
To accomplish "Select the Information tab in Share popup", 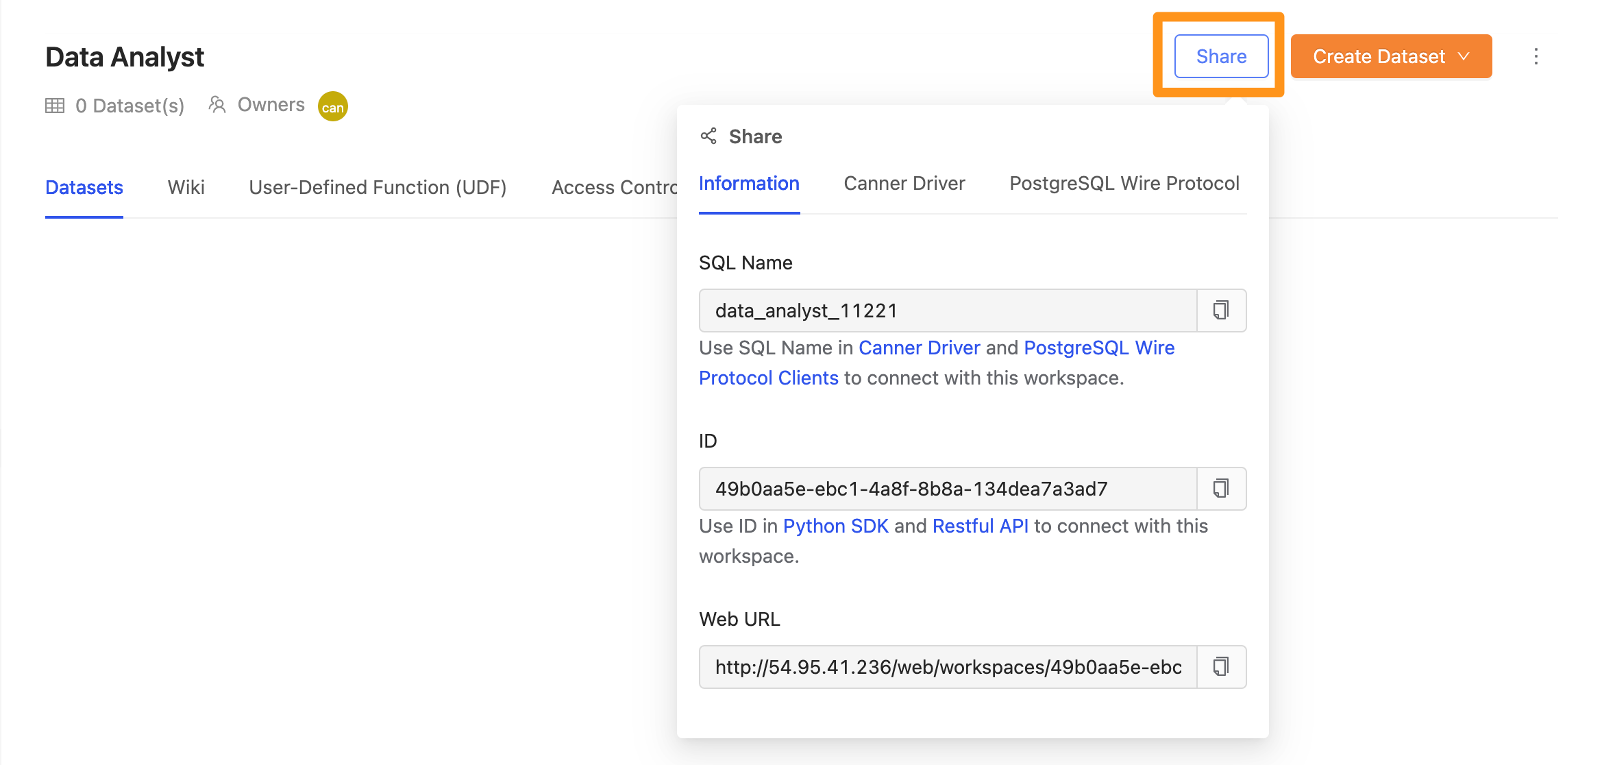I will [x=749, y=184].
